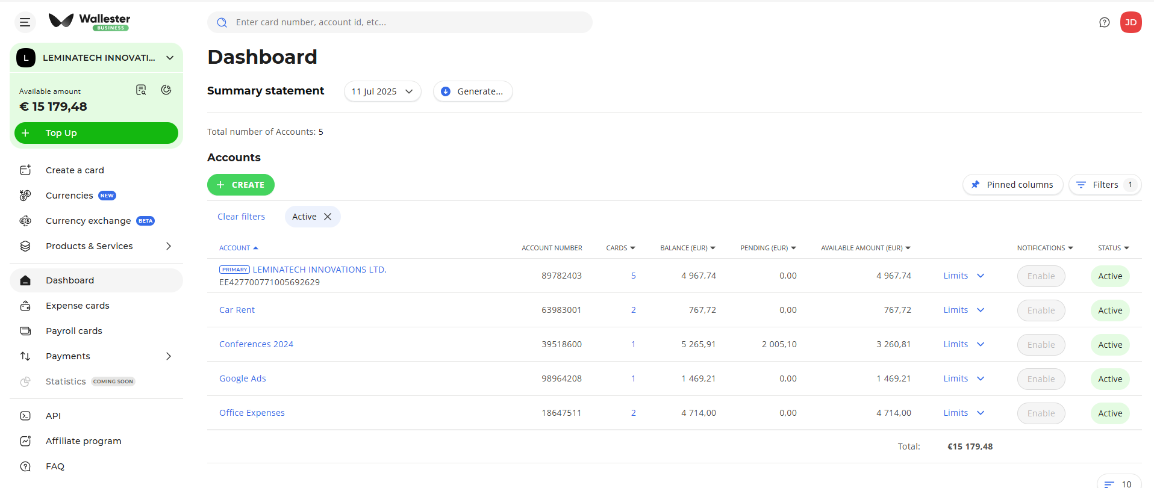Image resolution: width=1154 pixels, height=488 pixels.
Task: Open the Pinned columns settings
Action: (x=1012, y=185)
